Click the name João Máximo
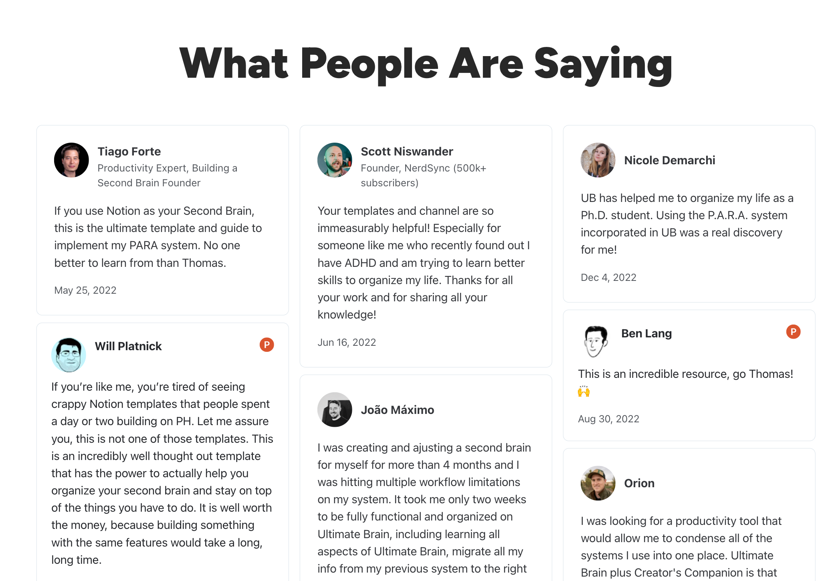Image resolution: width=832 pixels, height=581 pixels. pos(397,410)
